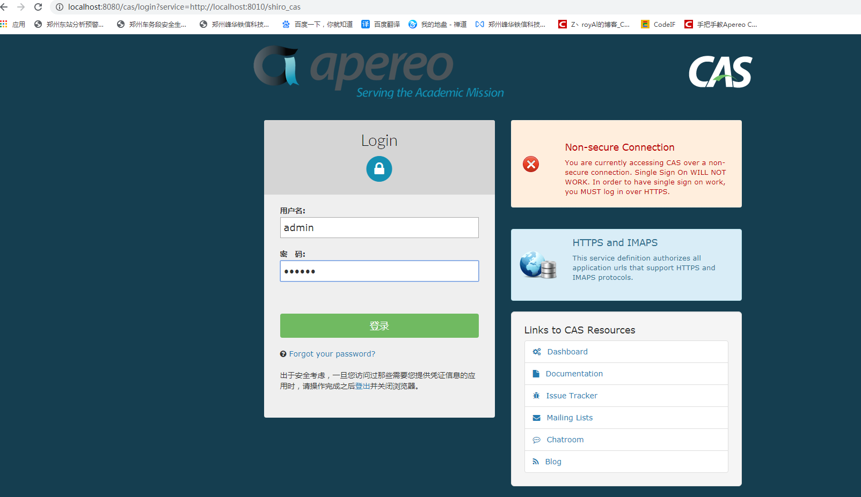
Task: Open Dashboard via its gear icon
Action: tap(536, 351)
